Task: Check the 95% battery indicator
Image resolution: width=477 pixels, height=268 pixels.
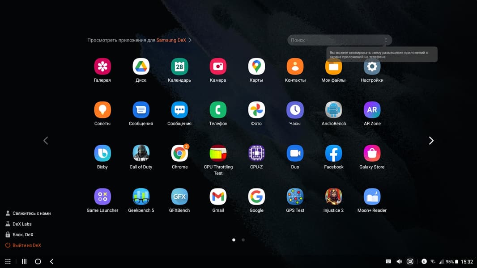Action: click(452, 262)
